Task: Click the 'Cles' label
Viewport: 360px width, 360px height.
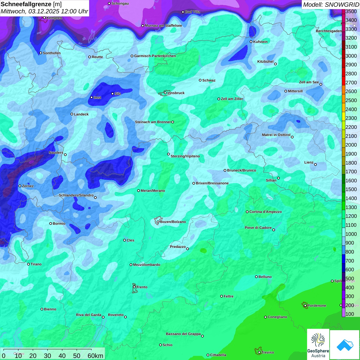Action: point(130,240)
